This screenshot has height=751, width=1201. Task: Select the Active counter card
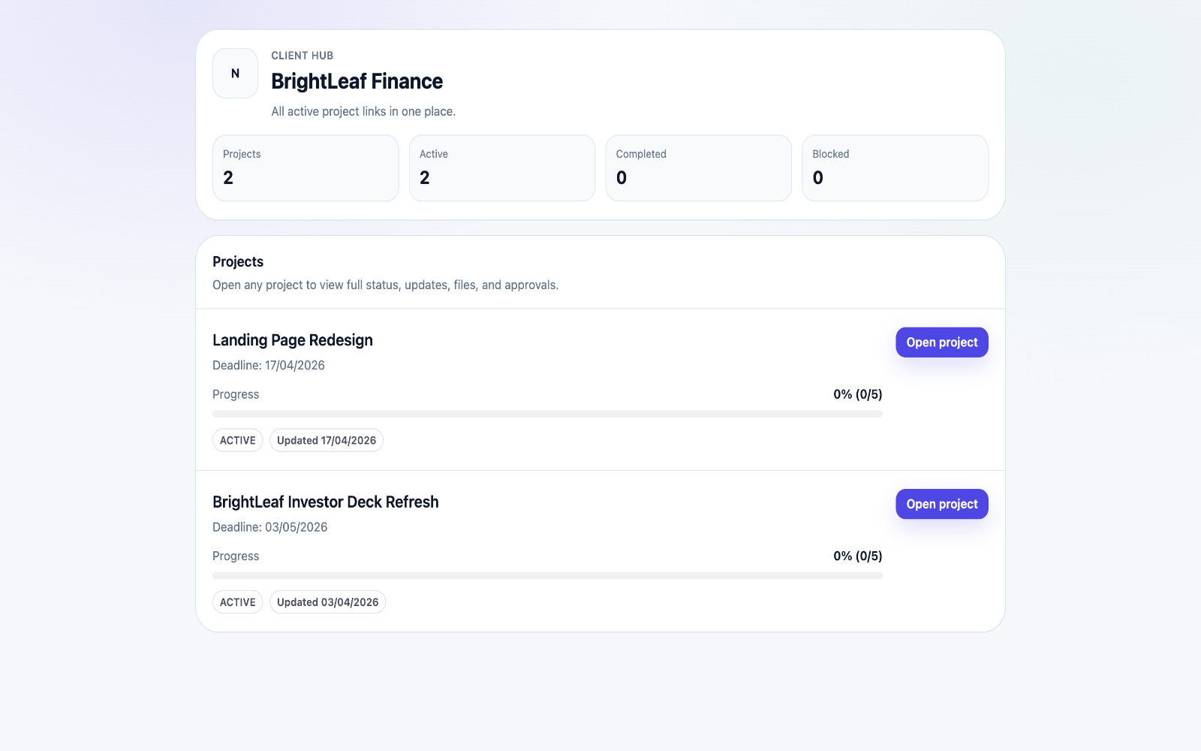[502, 167]
